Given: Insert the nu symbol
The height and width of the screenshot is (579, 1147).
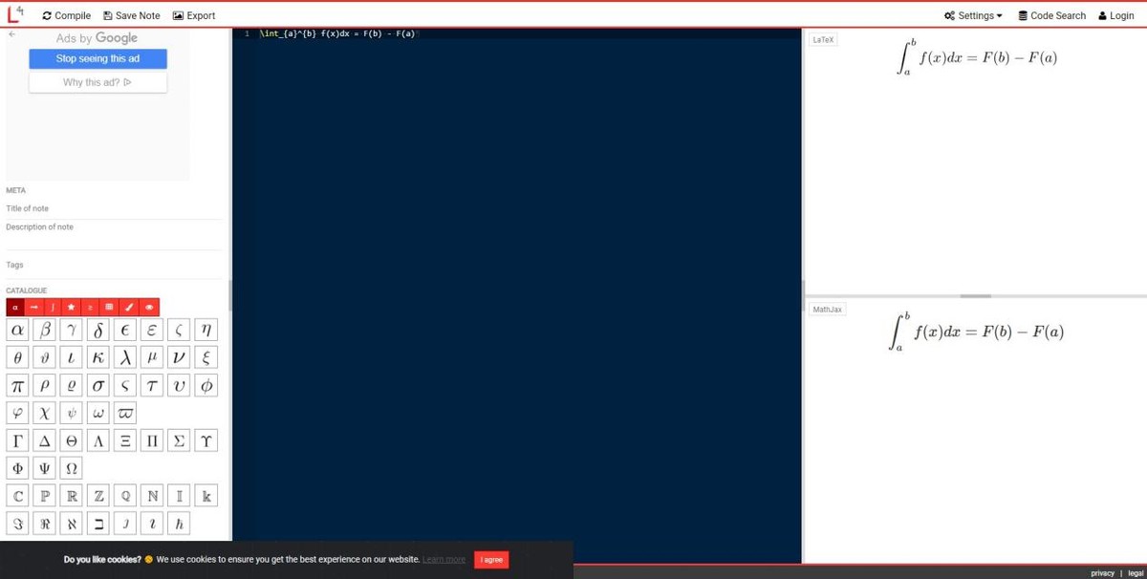Looking at the screenshot, I should point(179,358).
